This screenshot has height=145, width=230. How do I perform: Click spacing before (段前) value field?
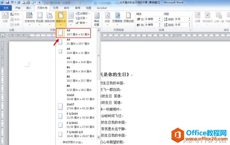coord(181,19)
